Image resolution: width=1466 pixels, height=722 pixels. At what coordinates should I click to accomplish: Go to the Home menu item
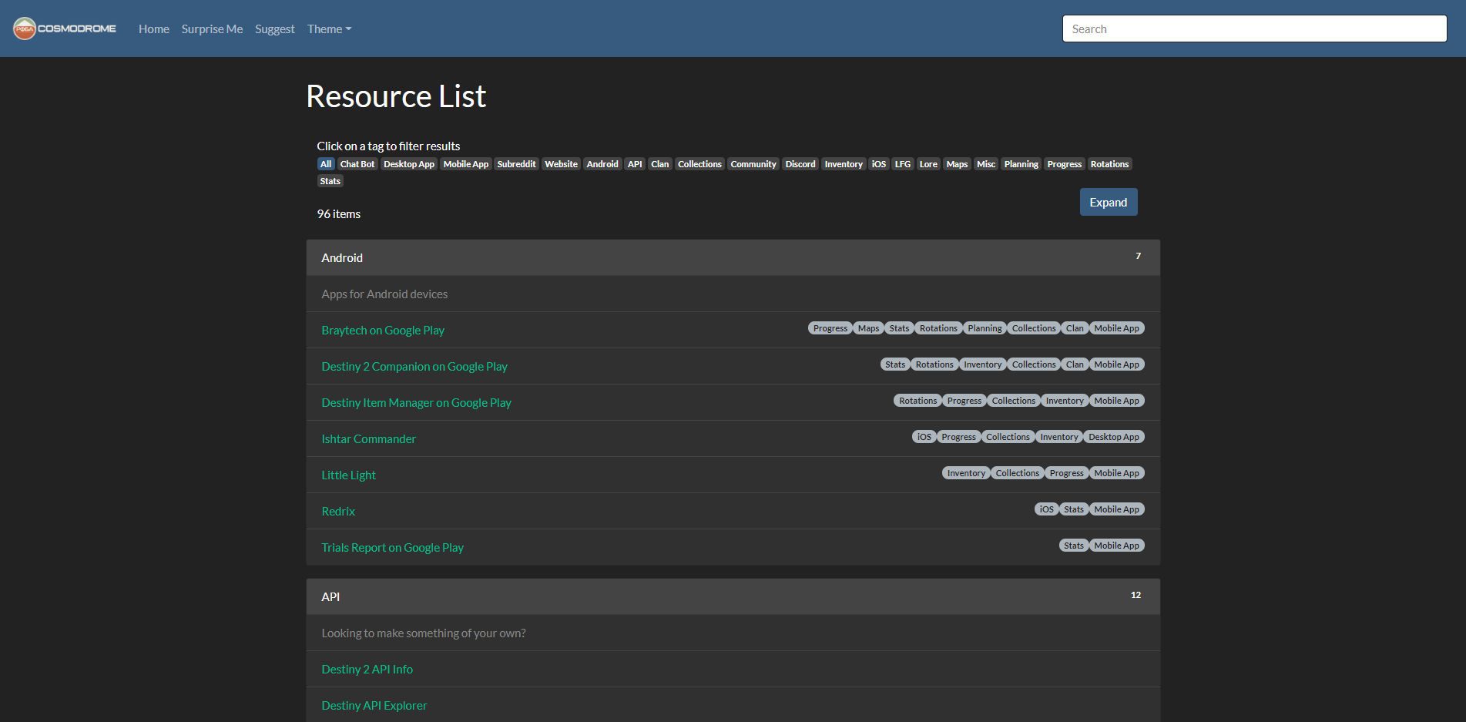pos(153,29)
